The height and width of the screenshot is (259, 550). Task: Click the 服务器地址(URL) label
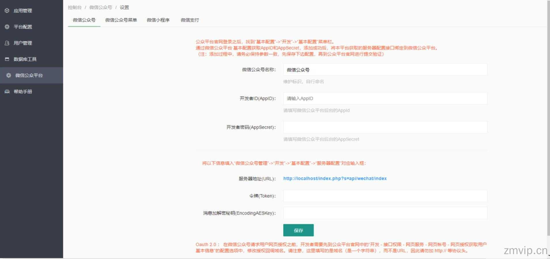[257, 179]
